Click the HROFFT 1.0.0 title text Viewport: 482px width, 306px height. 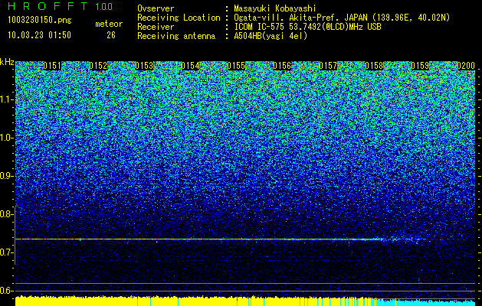click(60, 6)
